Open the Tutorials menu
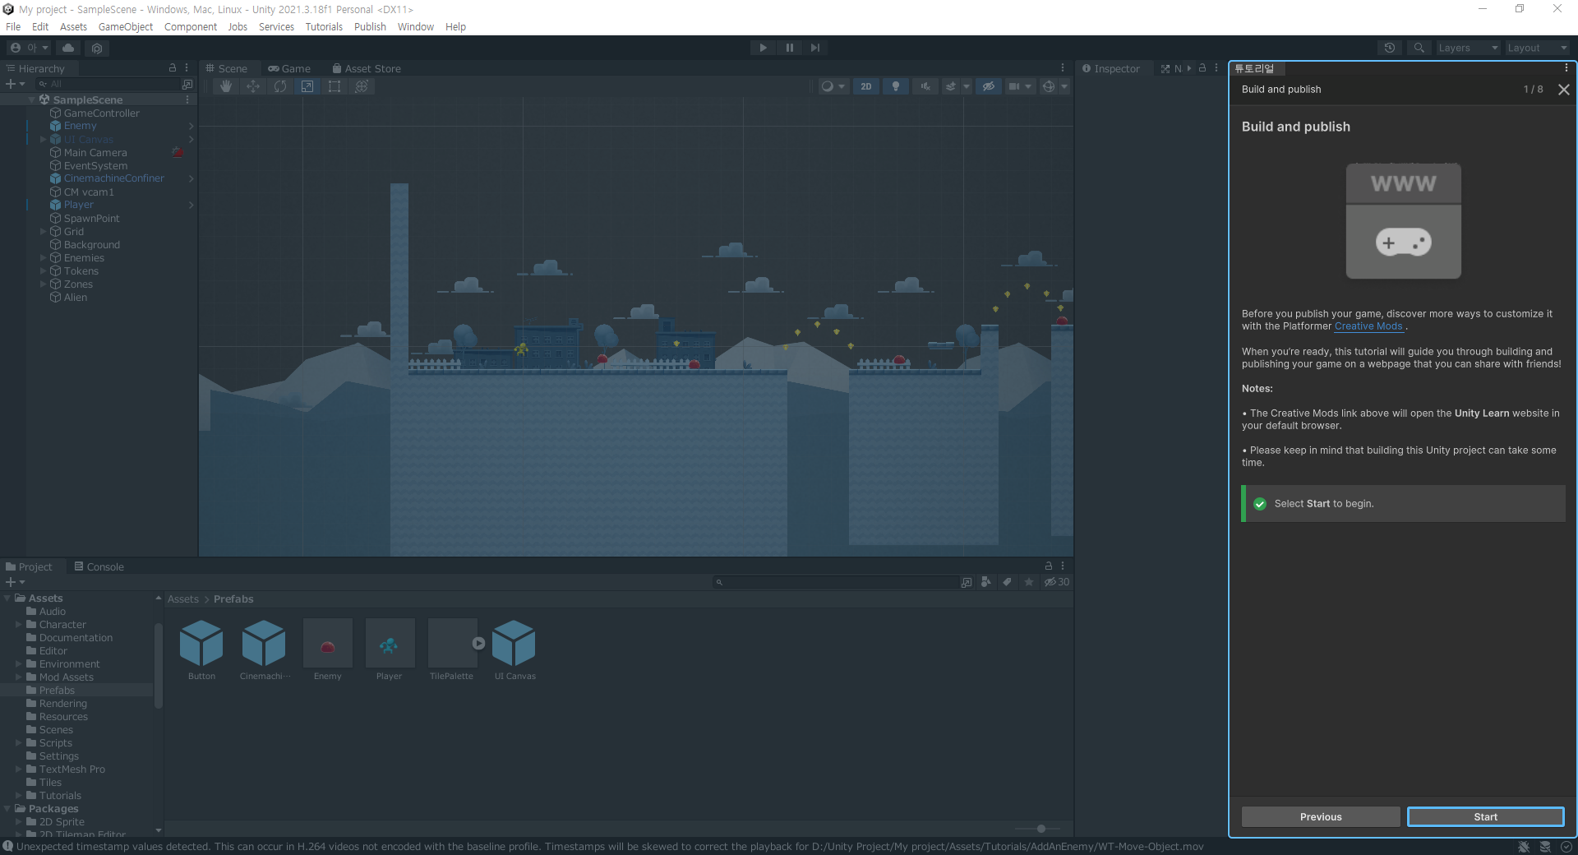1578x855 pixels. (324, 27)
